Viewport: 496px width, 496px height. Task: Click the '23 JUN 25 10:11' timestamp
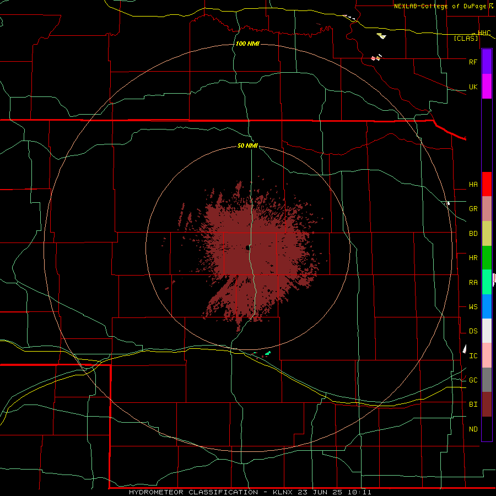coord(335,492)
